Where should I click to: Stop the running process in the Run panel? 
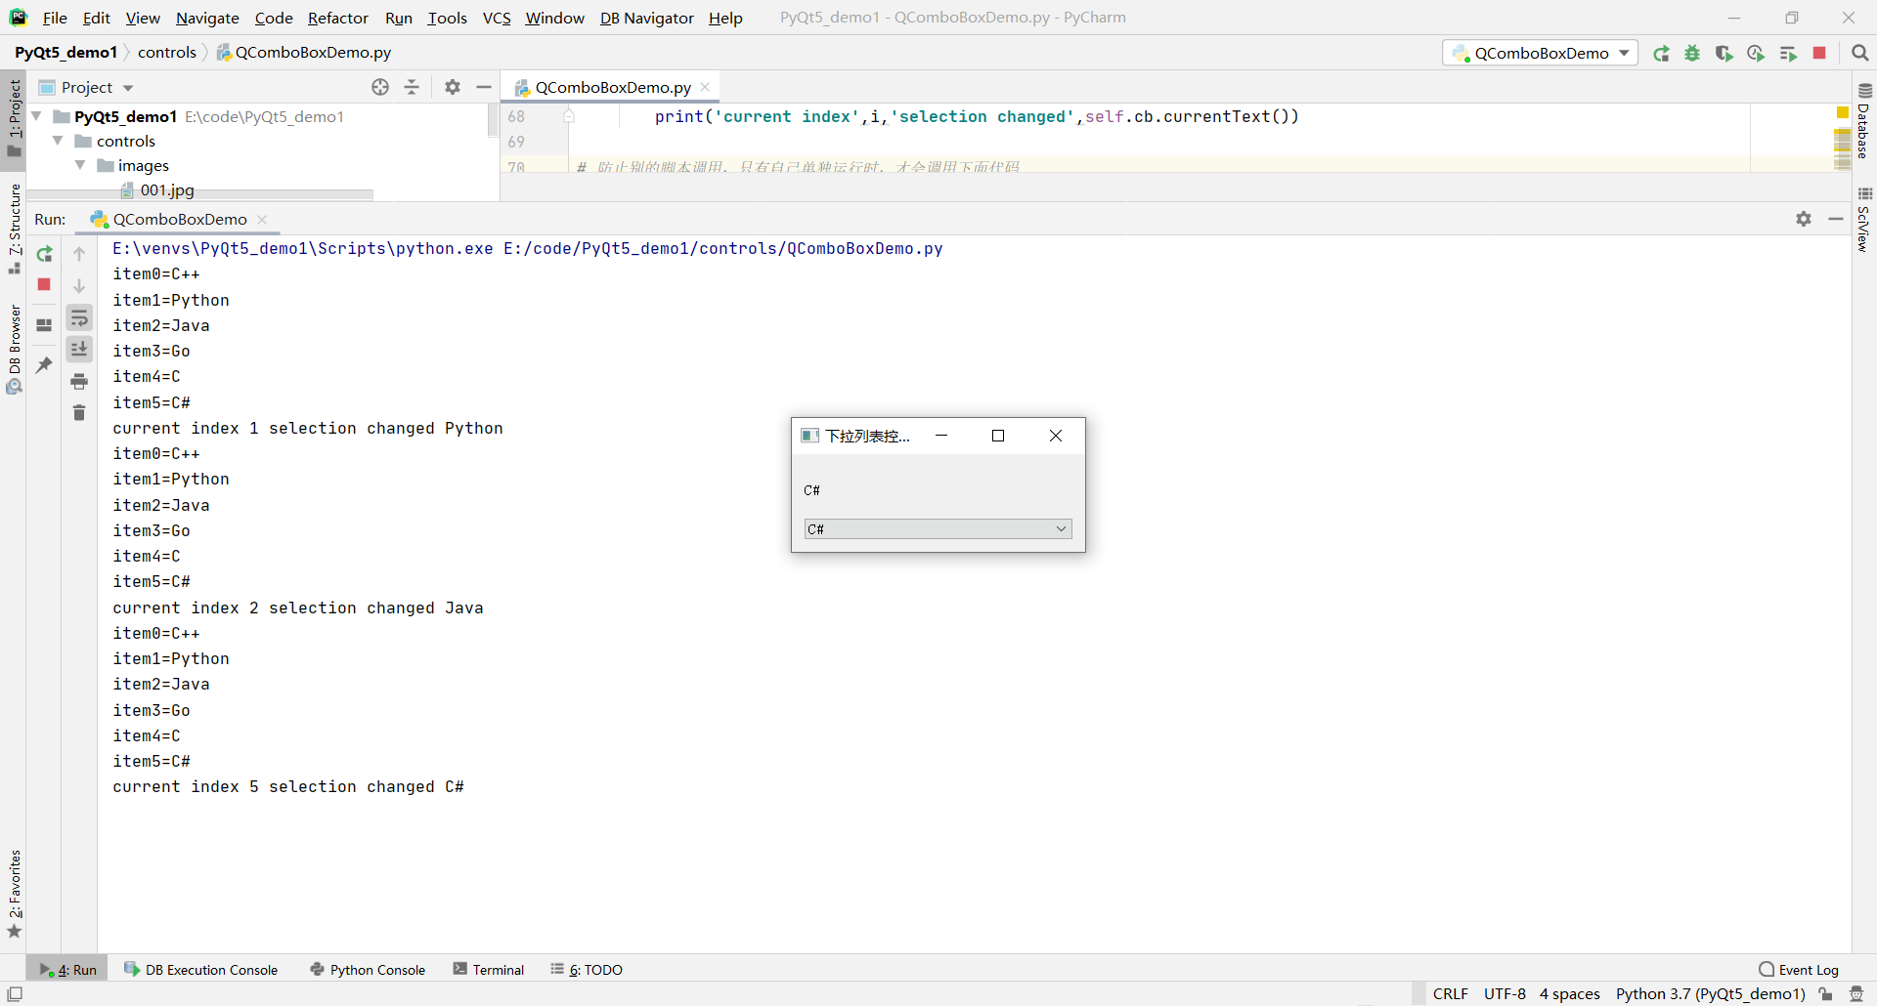pyautogui.click(x=44, y=284)
